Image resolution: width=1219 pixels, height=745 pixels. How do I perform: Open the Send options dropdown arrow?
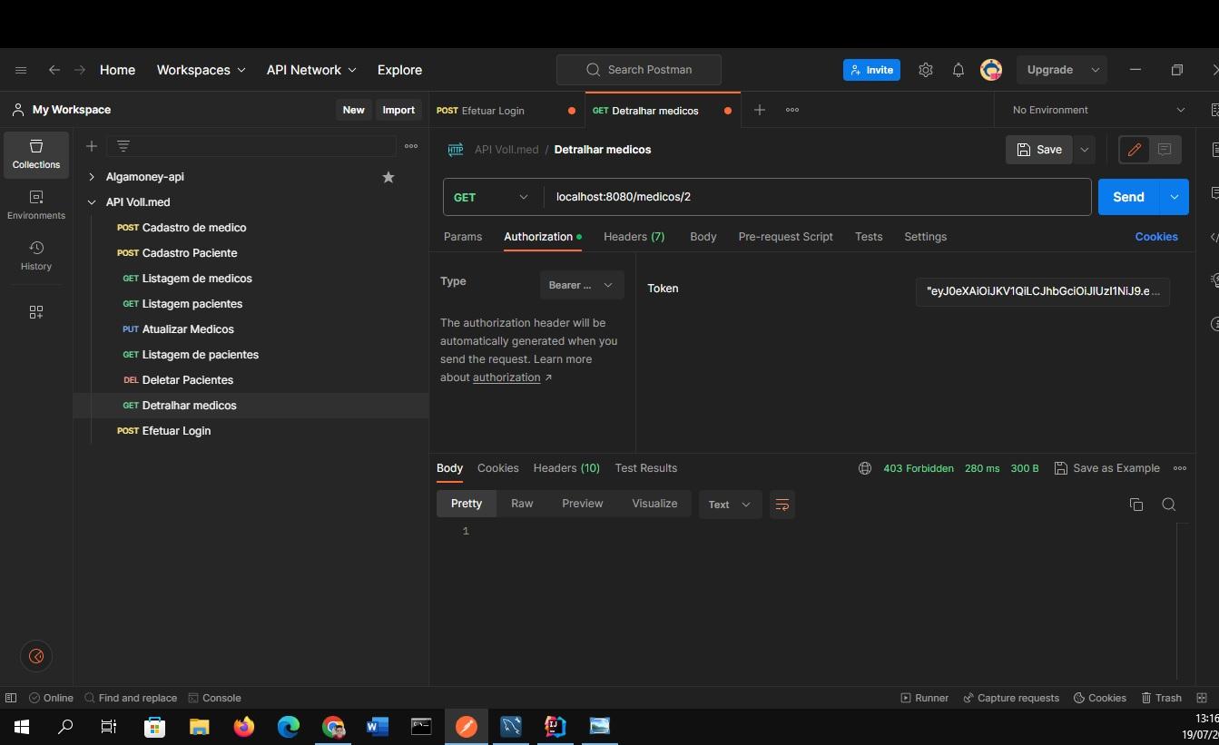[1175, 197]
